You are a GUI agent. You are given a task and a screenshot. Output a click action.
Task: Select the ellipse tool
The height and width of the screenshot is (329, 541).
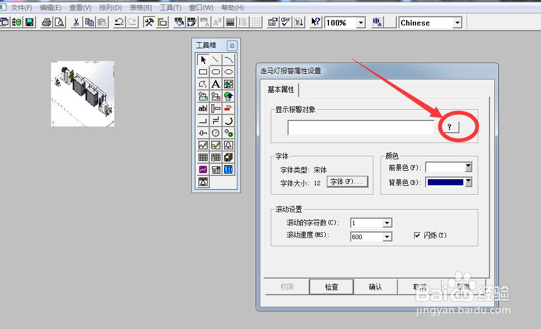tap(229, 72)
